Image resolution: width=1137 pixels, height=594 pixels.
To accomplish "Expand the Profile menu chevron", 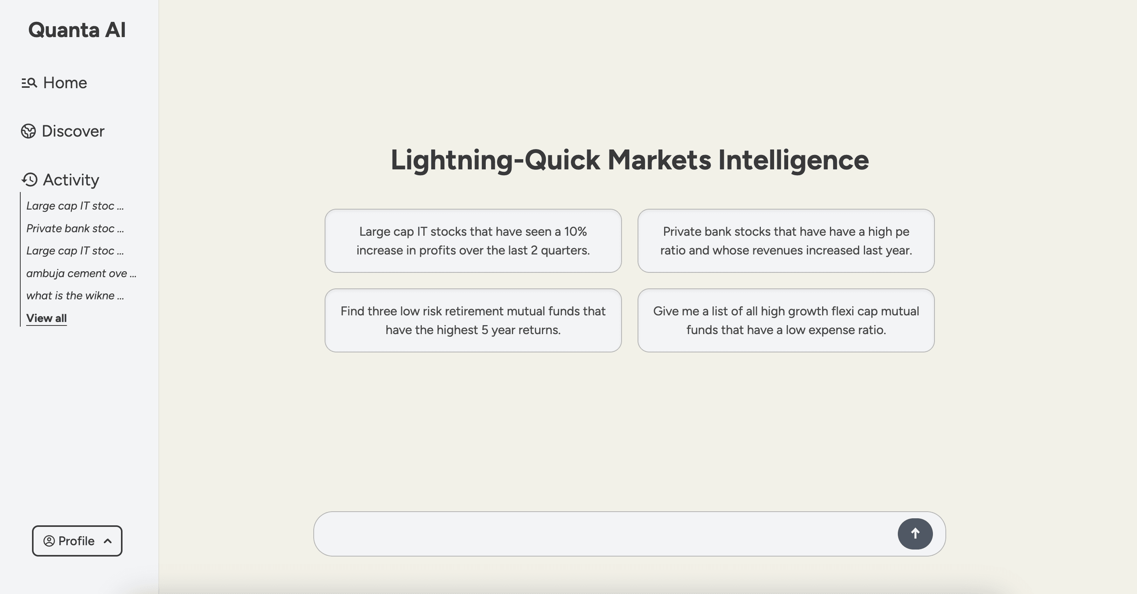I will coord(108,541).
